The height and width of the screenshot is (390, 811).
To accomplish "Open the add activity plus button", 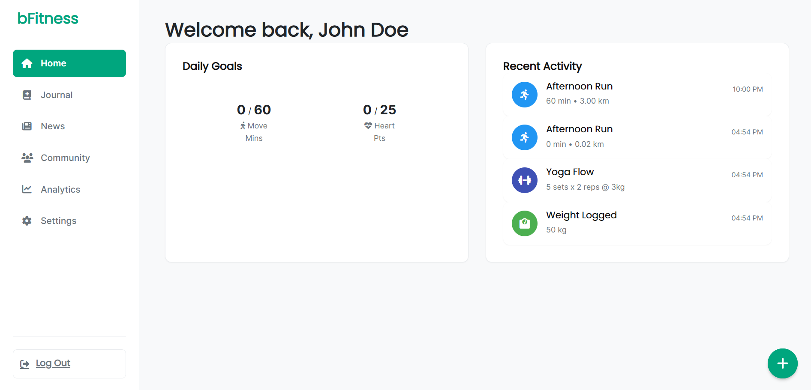I will pos(782,363).
